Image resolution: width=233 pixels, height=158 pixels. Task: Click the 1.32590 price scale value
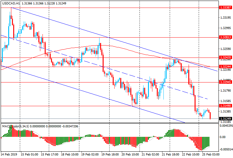coord(225,49)
